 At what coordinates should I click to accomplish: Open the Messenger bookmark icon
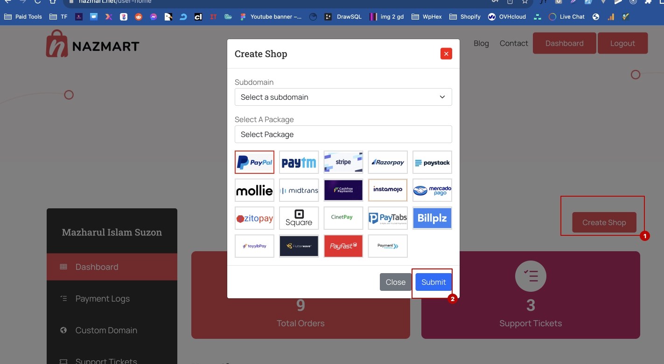coord(154,17)
